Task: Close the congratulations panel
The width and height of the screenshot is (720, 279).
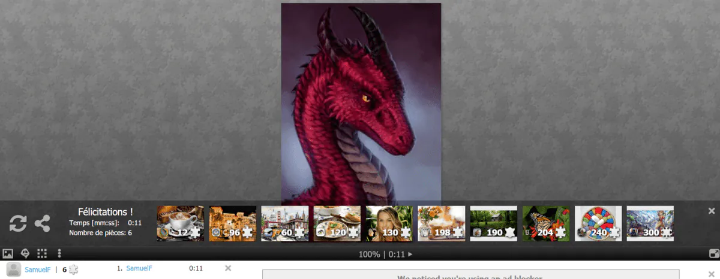Action: [x=712, y=211]
